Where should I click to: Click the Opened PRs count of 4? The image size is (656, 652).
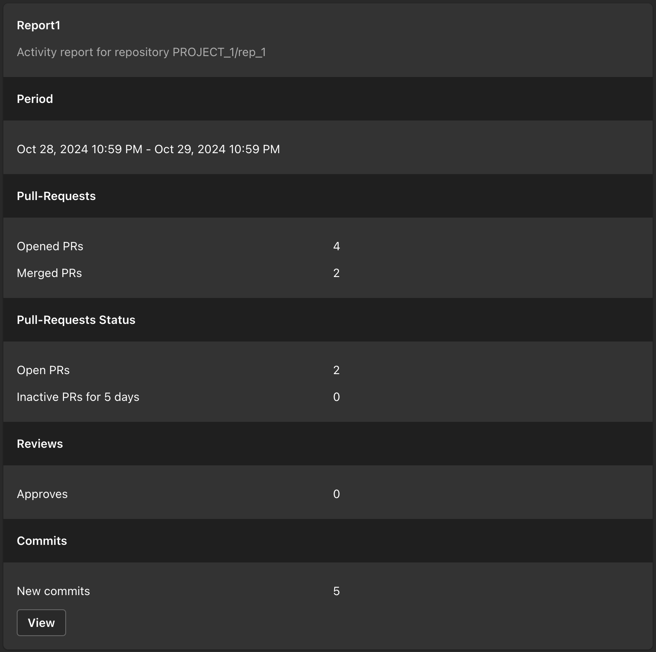336,246
